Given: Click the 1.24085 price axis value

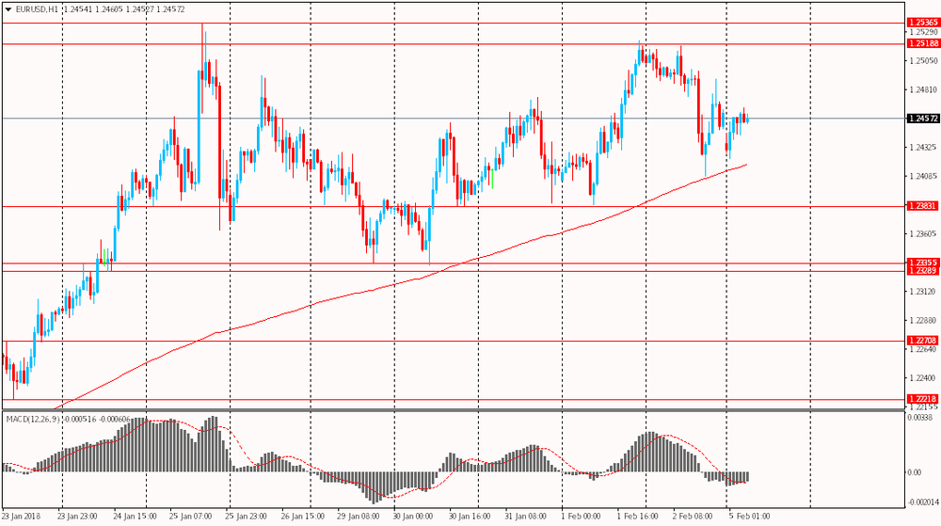Looking at the screenshot, I should click(x=924, y=176).
